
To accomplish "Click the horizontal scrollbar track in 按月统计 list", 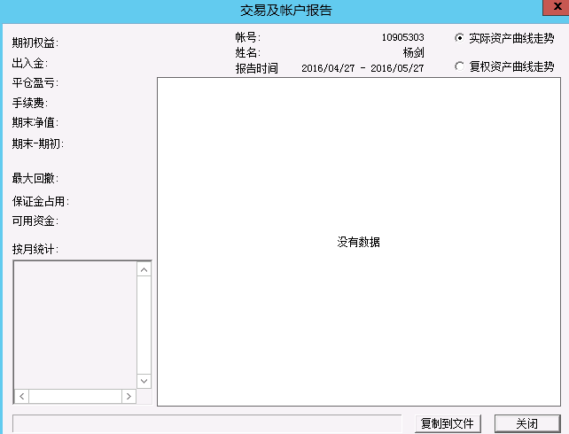I will pos(75,396).
